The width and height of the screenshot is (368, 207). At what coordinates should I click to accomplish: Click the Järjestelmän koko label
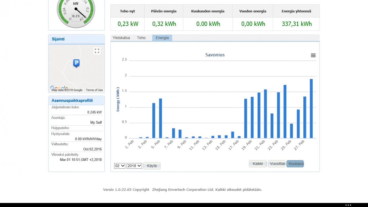tap(65, 107)
